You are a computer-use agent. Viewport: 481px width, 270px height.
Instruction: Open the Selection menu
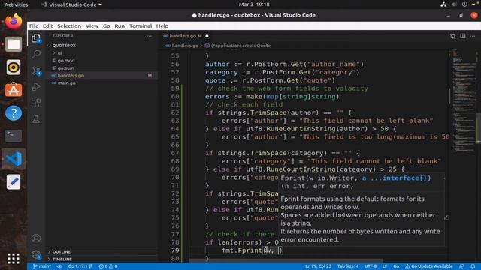69,26
